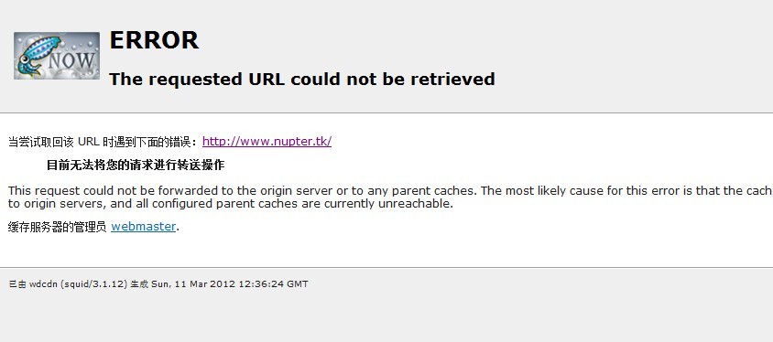Screen dimensions: 773x342
Task: Click the sentence starting 'This request could not be forwarded'
Action: [x=390, y=190]
